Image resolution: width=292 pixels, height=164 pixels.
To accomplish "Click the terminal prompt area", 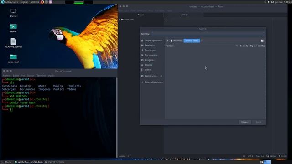I will 11,109.
